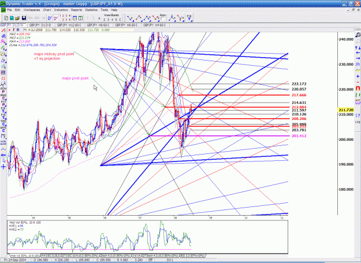The width and height of the screenshot is (361, 263).
Task: Click the floppy disk save icon
Action: pyautogui.click(x=24, y=18)
